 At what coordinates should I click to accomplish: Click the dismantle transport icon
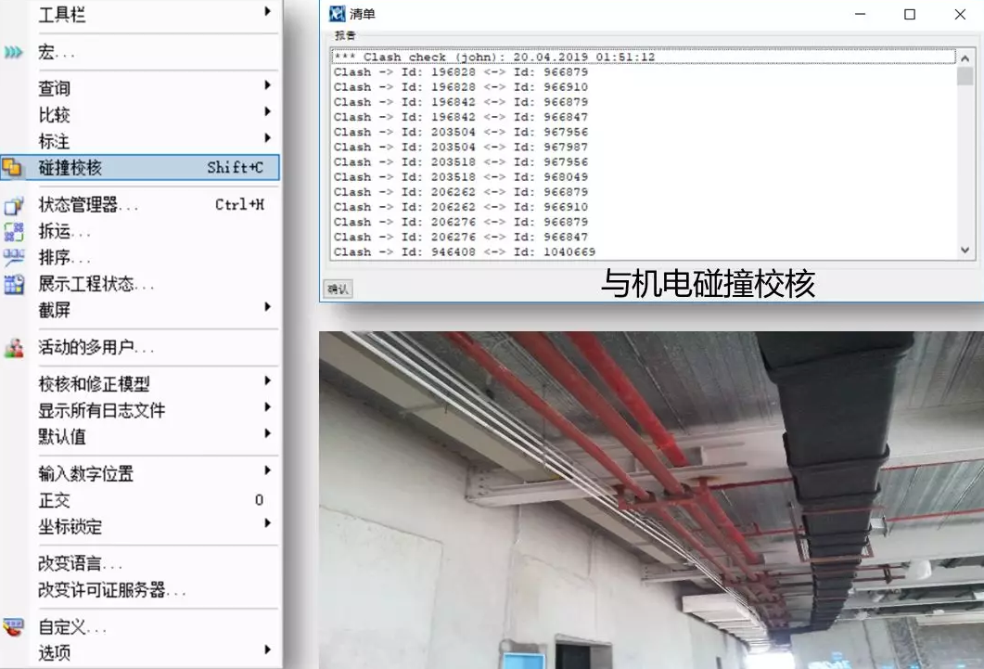(13, 232)
